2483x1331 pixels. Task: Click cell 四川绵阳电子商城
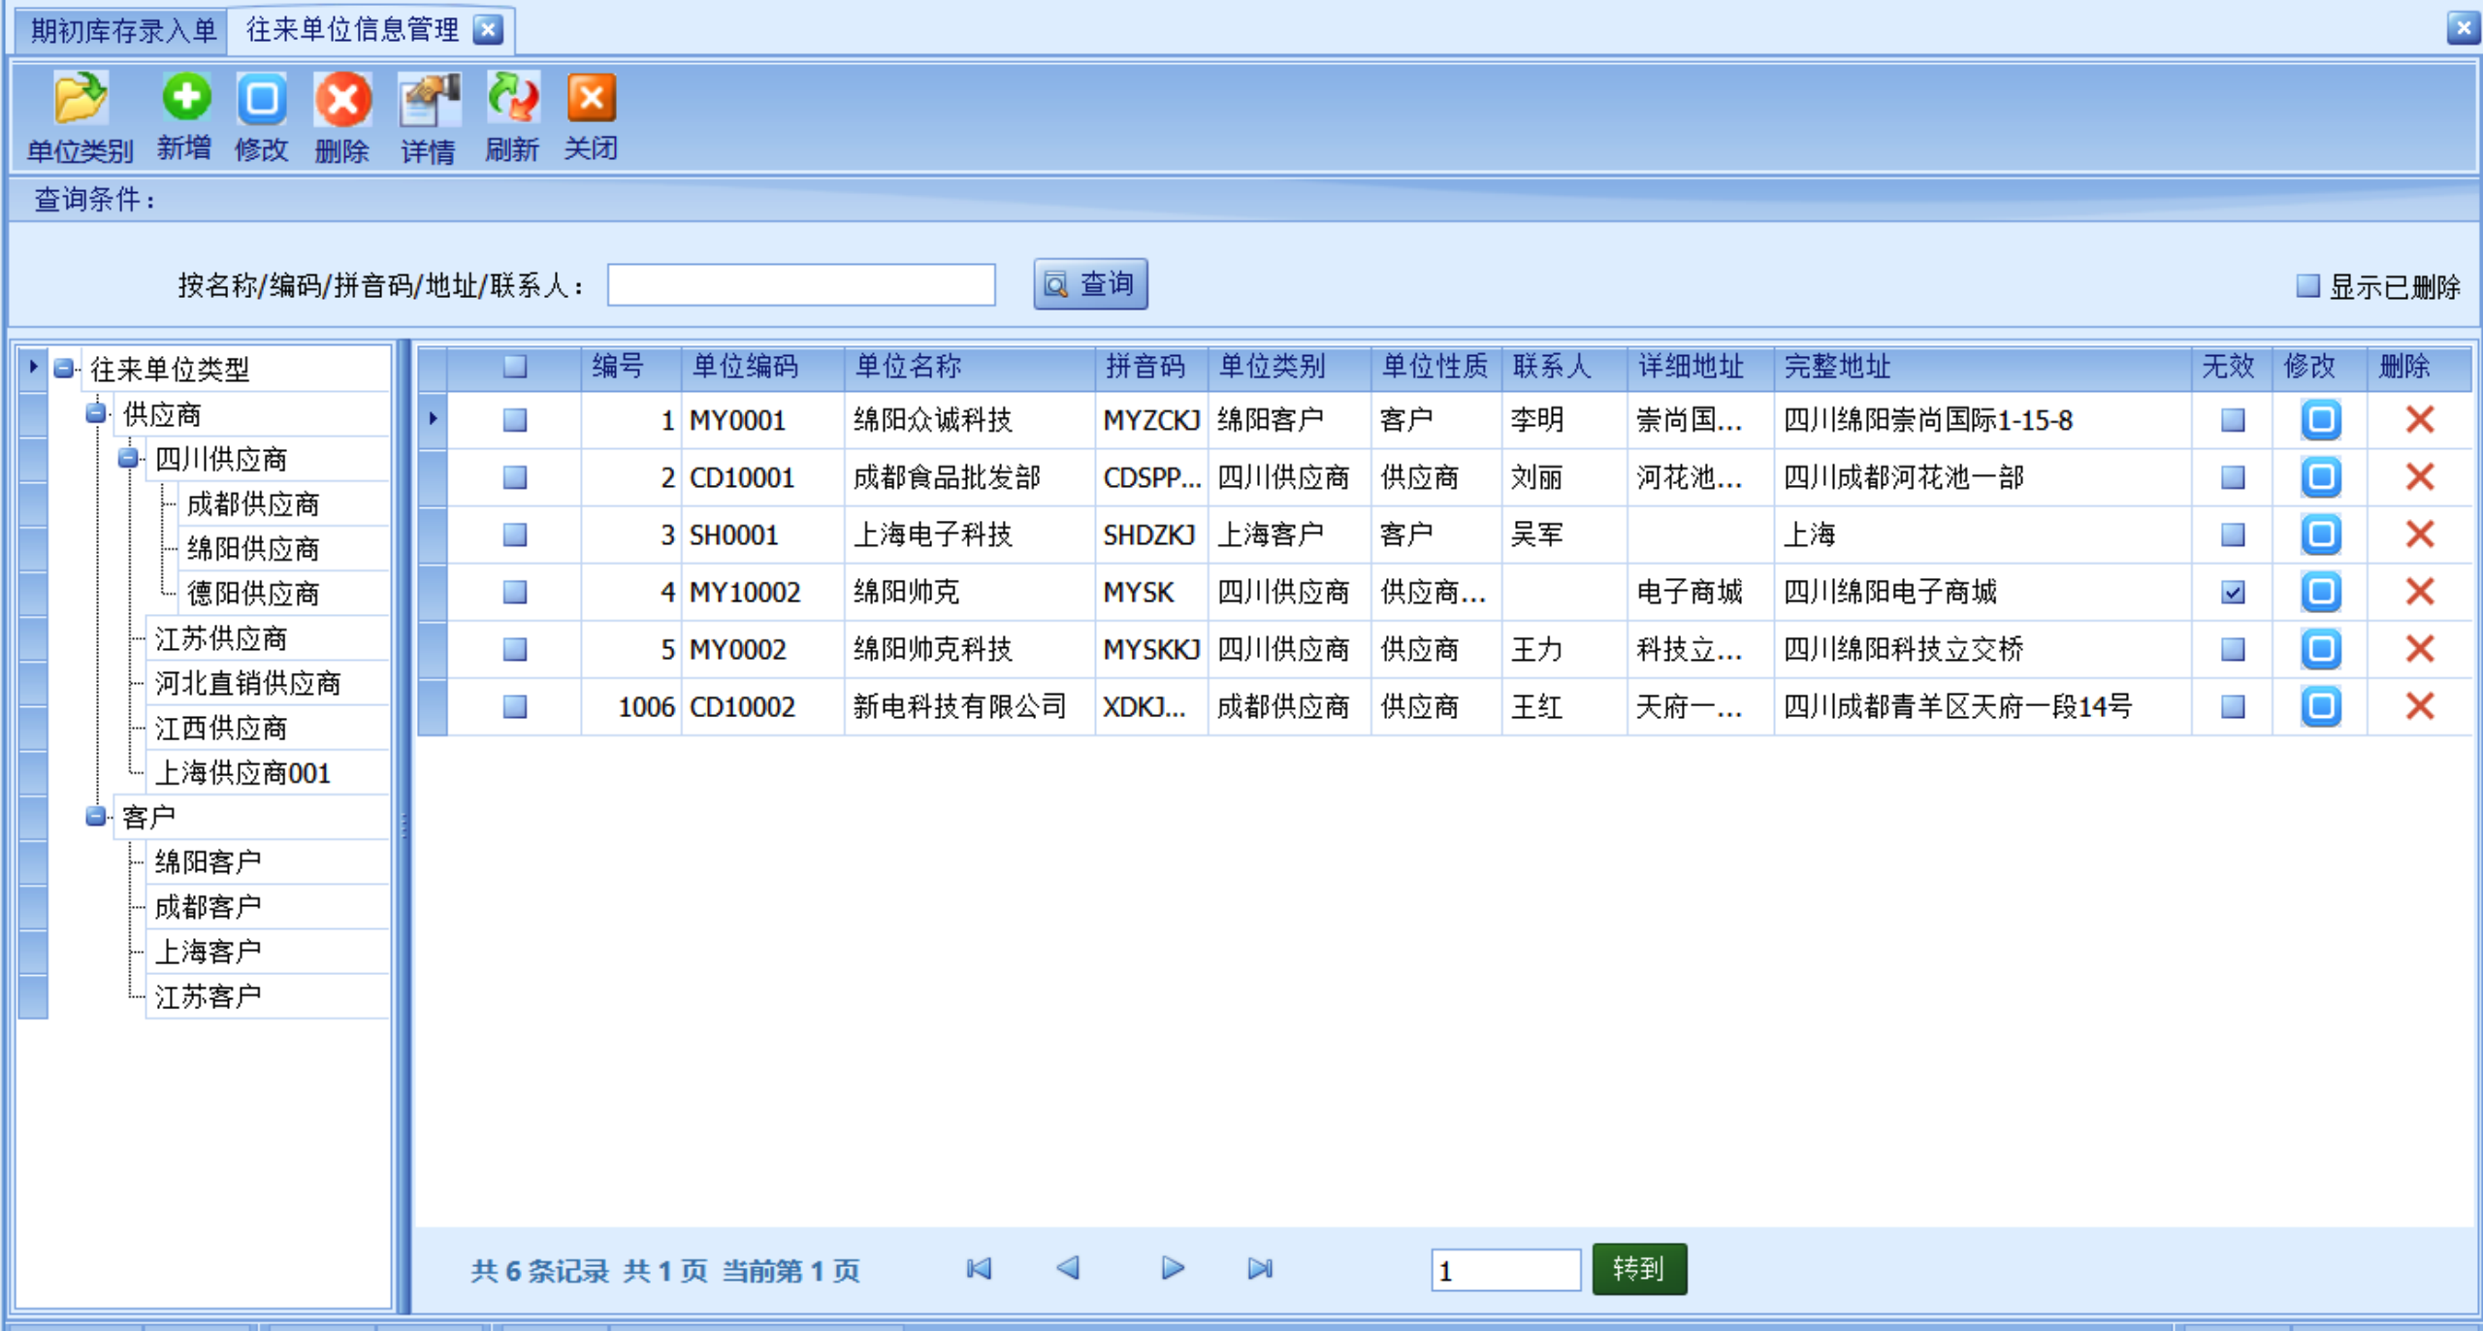tap(1982, 592)
